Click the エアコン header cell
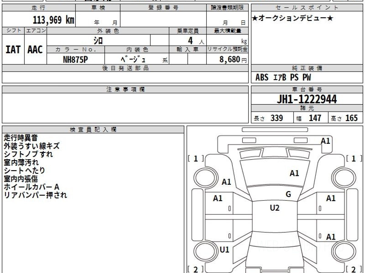This screenshot has height=273, width=365. tap(36, 31)
